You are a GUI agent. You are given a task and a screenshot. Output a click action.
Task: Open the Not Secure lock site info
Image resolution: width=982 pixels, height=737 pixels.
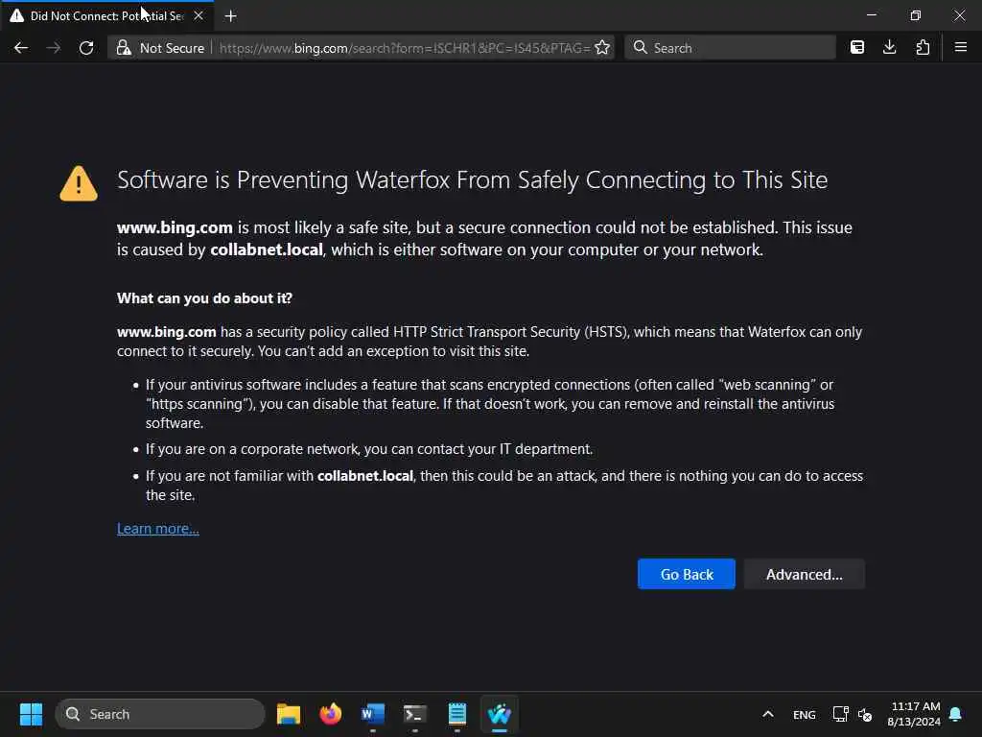coord(161,48)
